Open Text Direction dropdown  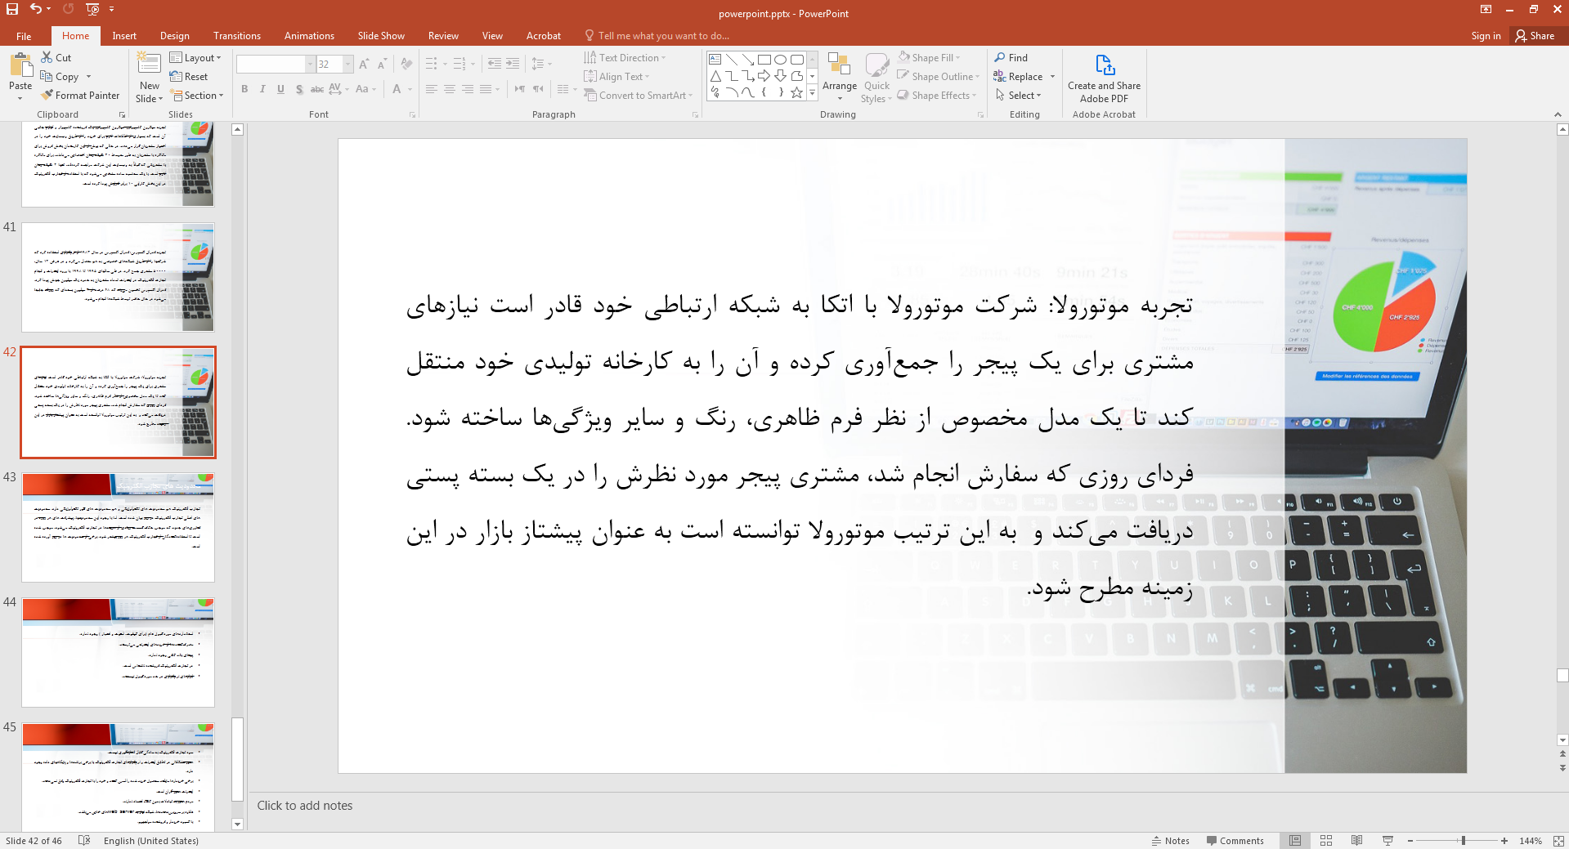pyautogui.click(x=625, y=57)
